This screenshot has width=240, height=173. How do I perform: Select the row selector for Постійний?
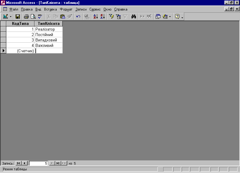[3, 35]
